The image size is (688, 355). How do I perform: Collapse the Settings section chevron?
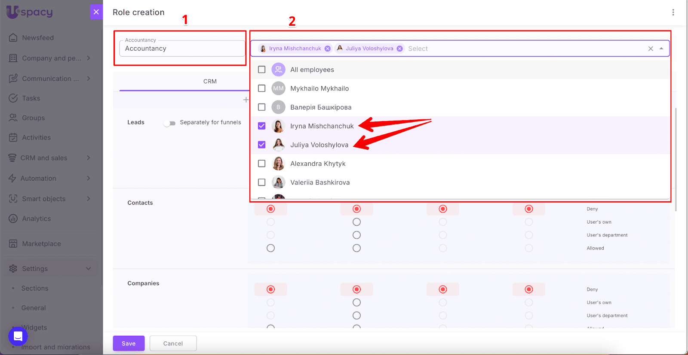(x=89, y=269)
